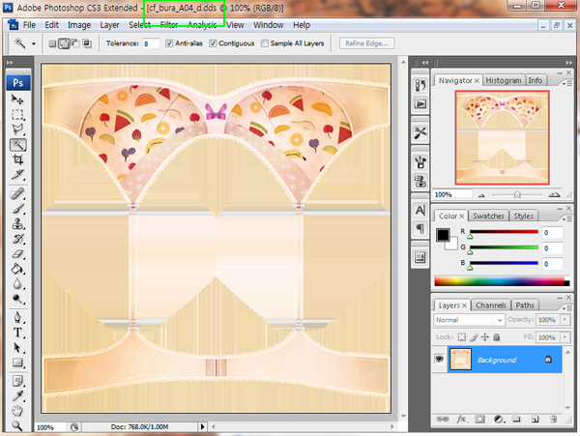This screenshot has height=436, width=580.
Task: Switch to the Channels tab
Action: (x=490, y=305)
